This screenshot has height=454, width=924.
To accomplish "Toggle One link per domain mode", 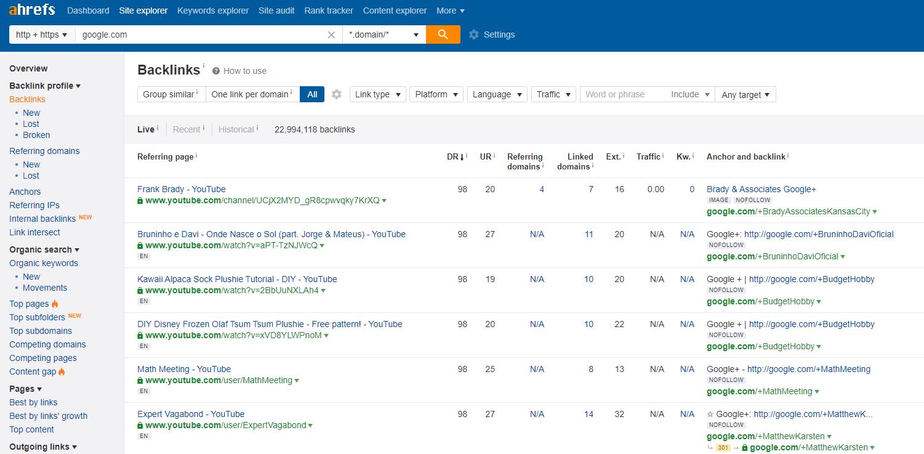I will click(252, 94).
